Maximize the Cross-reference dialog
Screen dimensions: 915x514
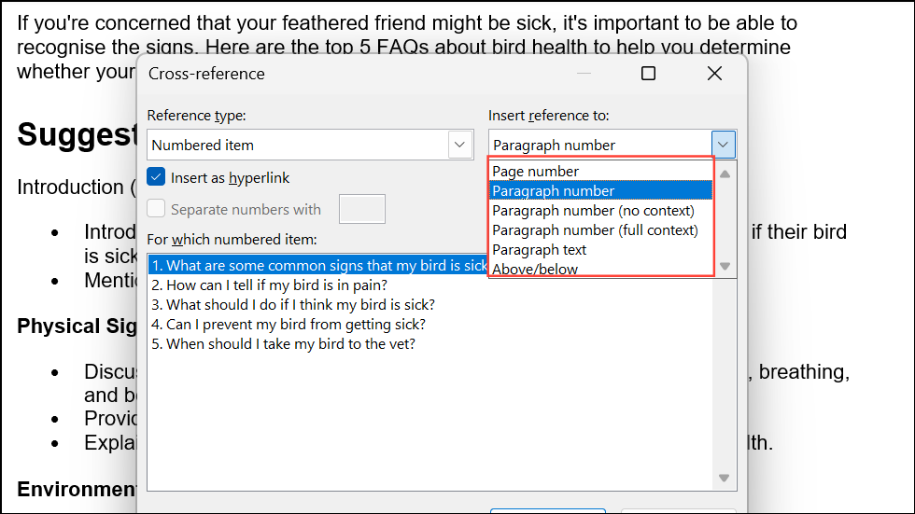pos(648,74)
